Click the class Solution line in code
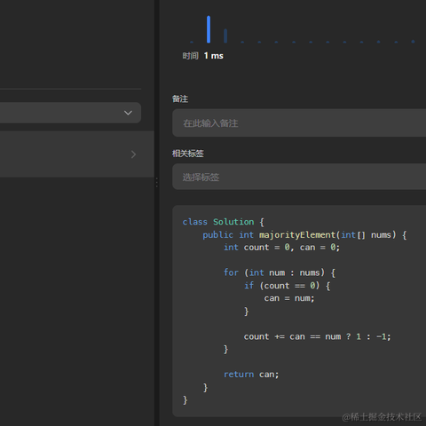The height and width of the screenshot is (426, 426). tap(224, 222)
